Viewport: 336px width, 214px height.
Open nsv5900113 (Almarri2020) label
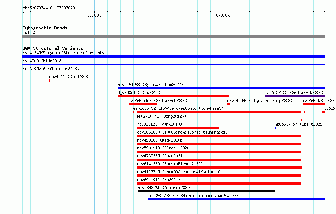click(164, 148)
